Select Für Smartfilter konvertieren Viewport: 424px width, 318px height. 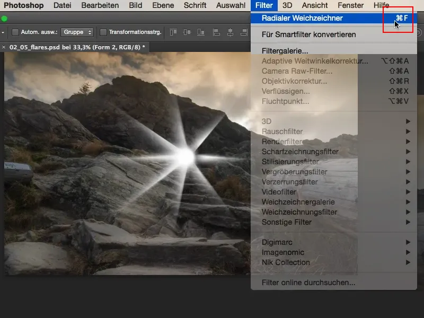point(334,34)
